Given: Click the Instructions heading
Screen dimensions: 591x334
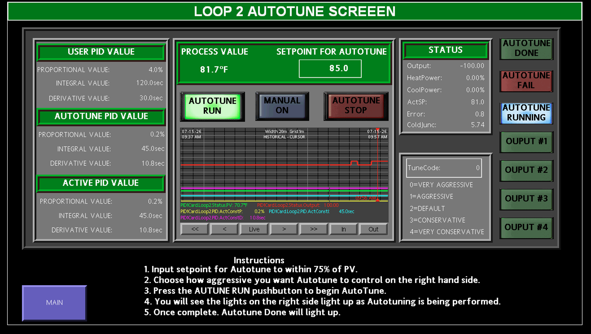Looking at the screenshot, I should pyautogui.click(x=259, y=260).
